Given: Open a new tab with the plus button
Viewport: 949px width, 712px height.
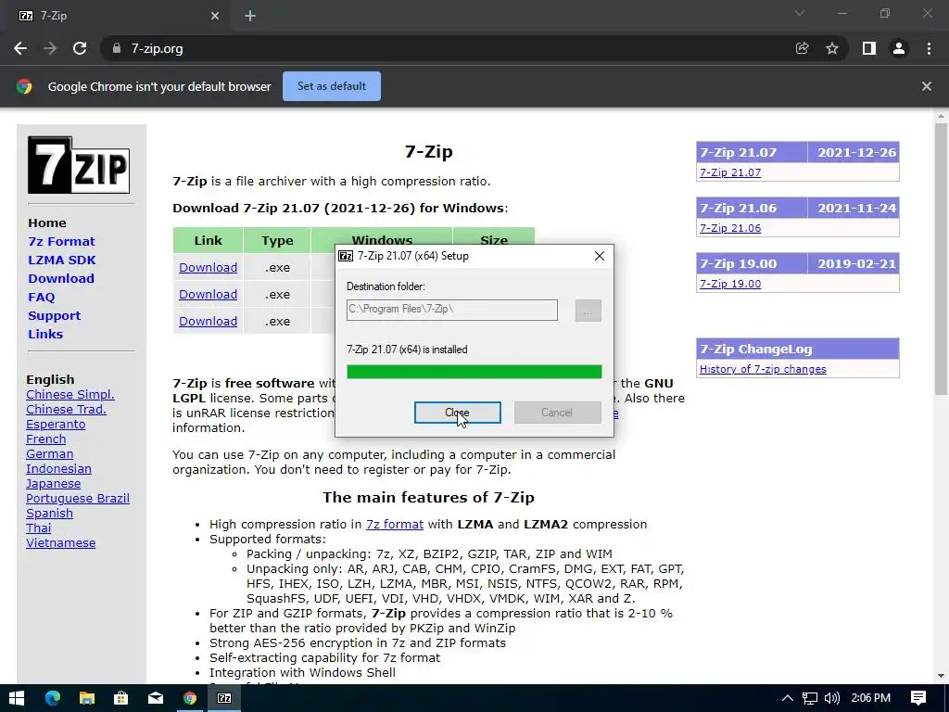Looking at the screenshot, I should click(x=250, y=16).
